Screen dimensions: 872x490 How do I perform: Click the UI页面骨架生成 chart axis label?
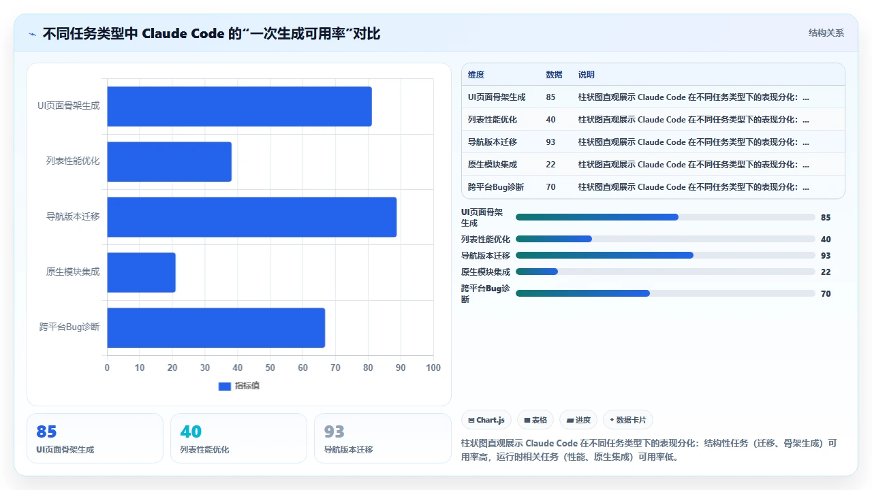tap(69, 106)
